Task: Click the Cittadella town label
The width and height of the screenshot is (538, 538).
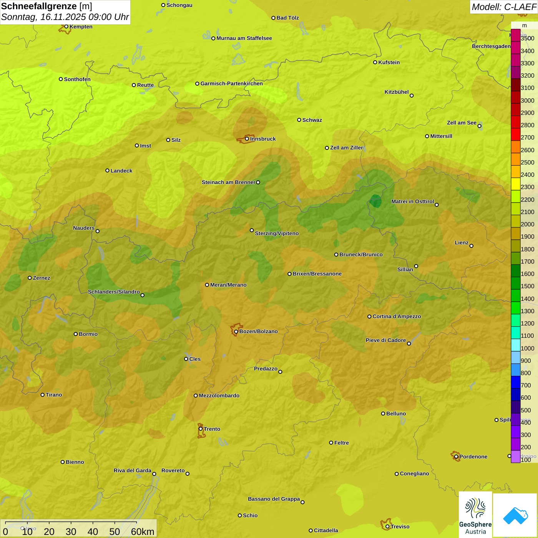Action: [x=326, y=530]
